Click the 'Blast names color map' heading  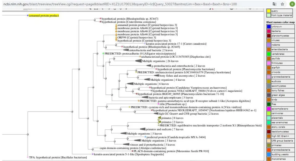(280, 22)
